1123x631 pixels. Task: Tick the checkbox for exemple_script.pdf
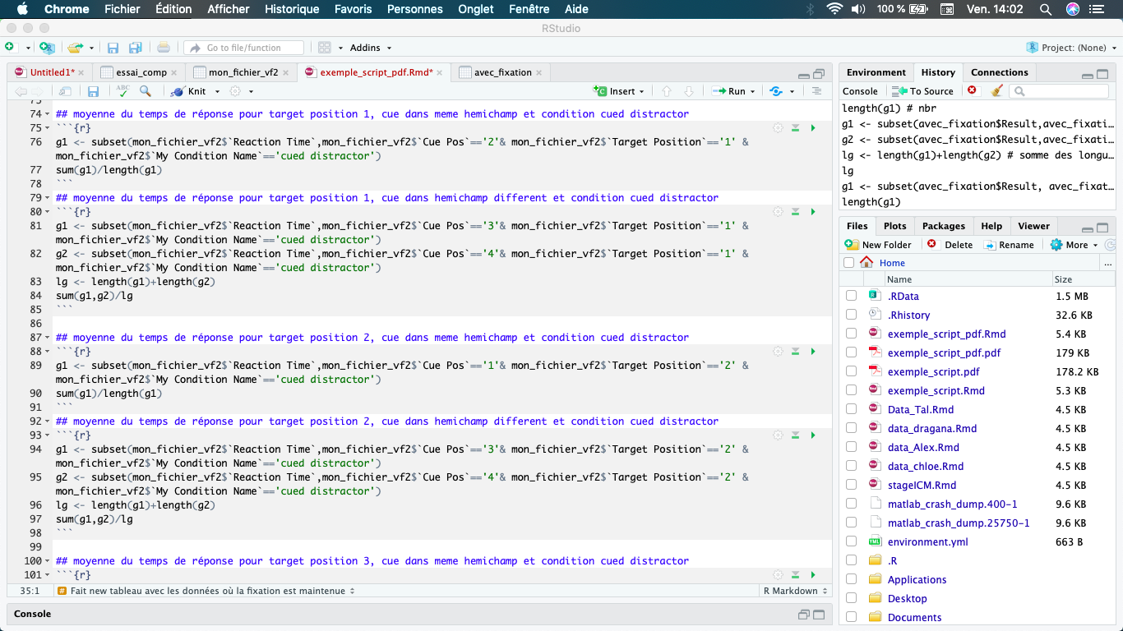coord(851,371)
